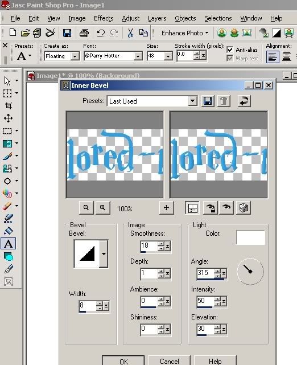Select the Crop tool
Screen dimensions: 297x365
[x=9, y=106]
